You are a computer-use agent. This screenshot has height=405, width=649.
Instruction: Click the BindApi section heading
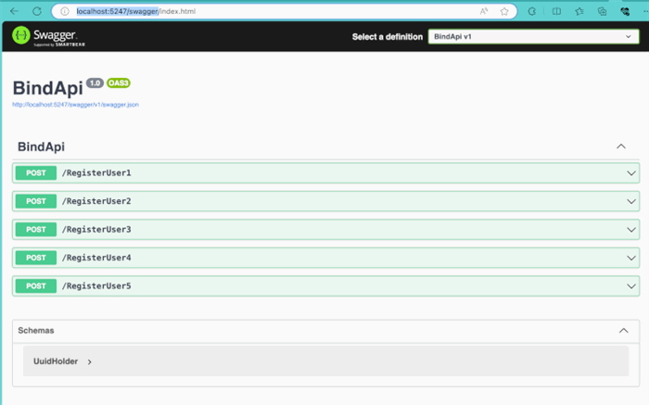41,146
